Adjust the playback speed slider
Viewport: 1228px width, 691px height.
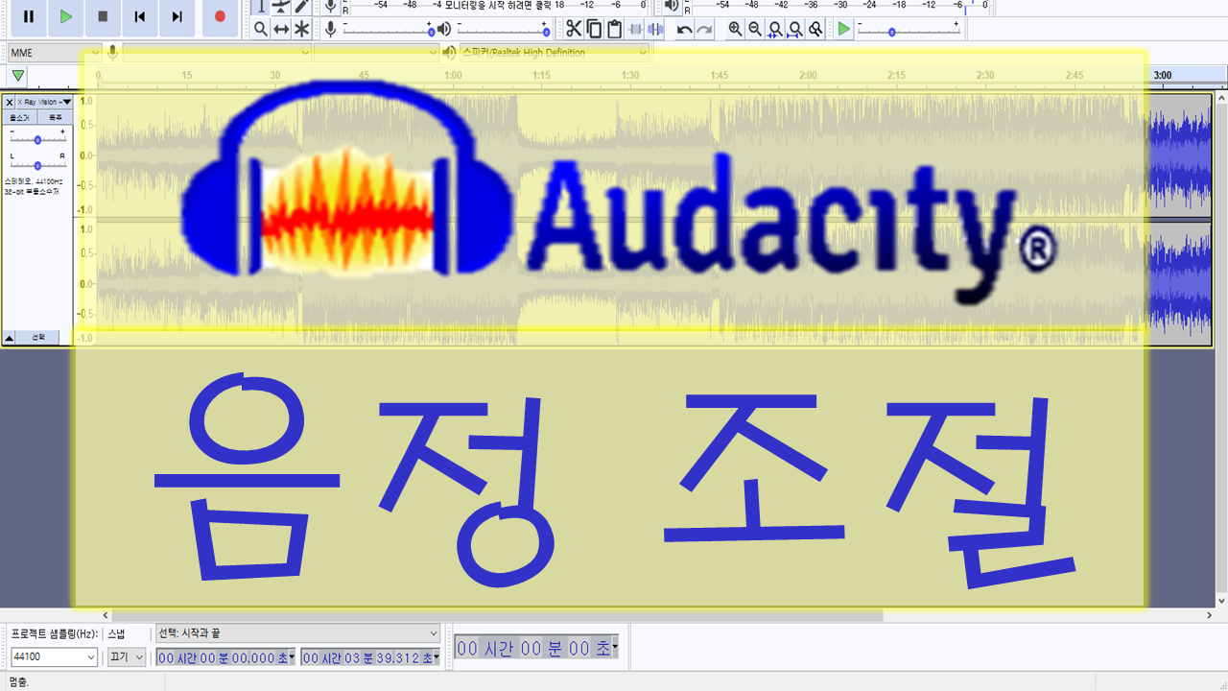[x=909, y=30]
